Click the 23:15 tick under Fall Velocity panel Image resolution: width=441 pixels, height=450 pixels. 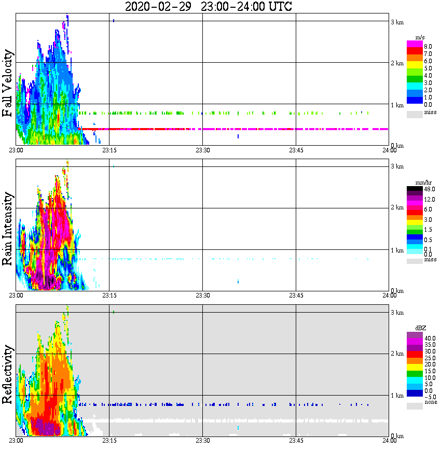[109, 150]
